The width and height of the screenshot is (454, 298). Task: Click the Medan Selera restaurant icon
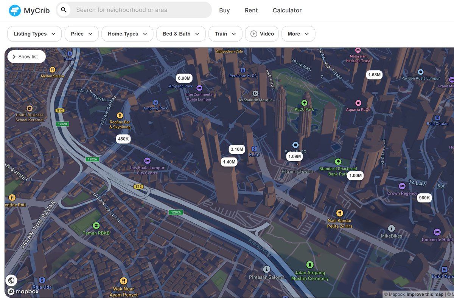(x=53, y=69)
